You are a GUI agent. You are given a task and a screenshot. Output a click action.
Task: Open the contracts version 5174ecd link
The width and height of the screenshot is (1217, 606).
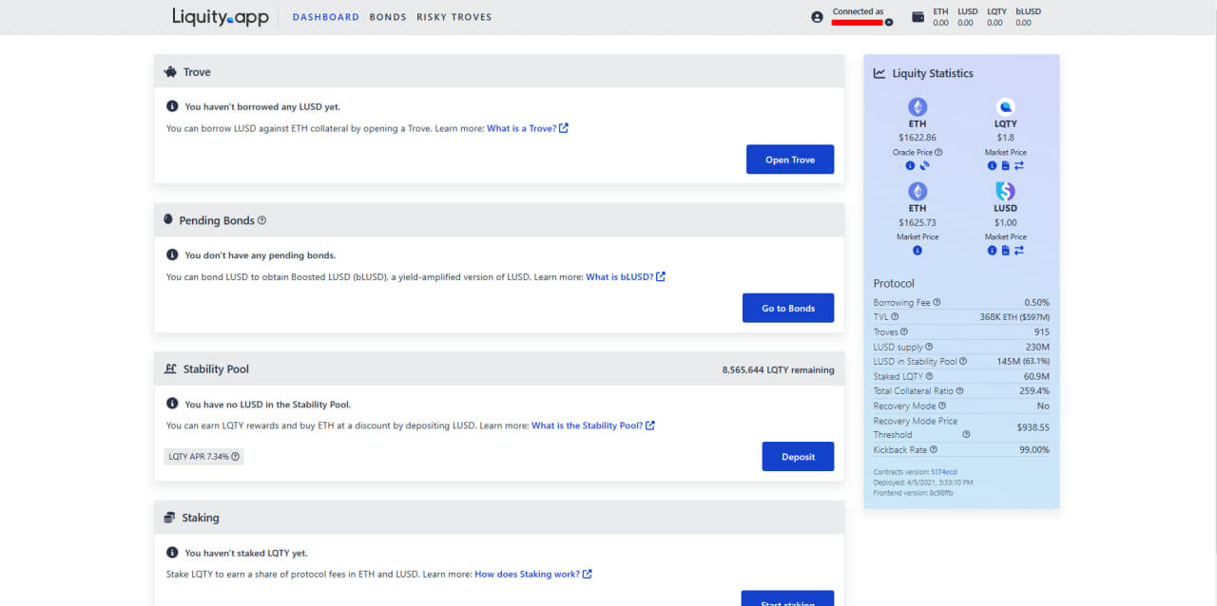(x=944, y=472)
